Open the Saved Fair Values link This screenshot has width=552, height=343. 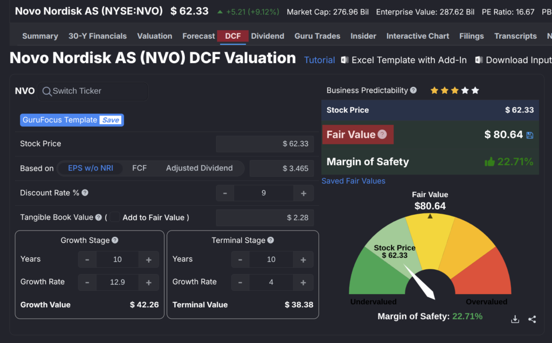click(x=353, y=181)
